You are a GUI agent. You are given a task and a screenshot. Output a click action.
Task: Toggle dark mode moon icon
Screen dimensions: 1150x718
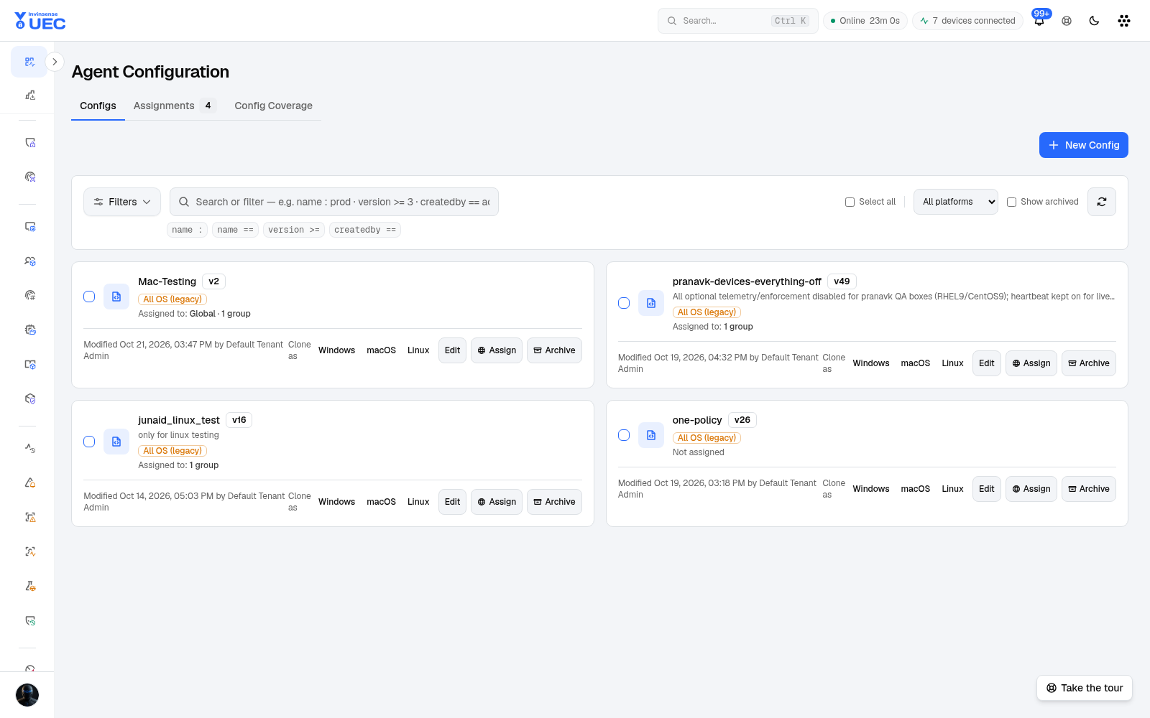pyautogui.click(x=1094, y=21)
